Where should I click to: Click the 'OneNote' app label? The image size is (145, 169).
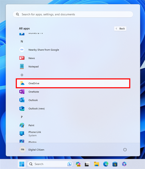[x=34, y=92]
